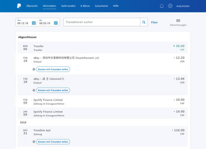
Task: Click 'Kosten mit Freunden teilen' for elezone17
Action: [x=53, y=90]
